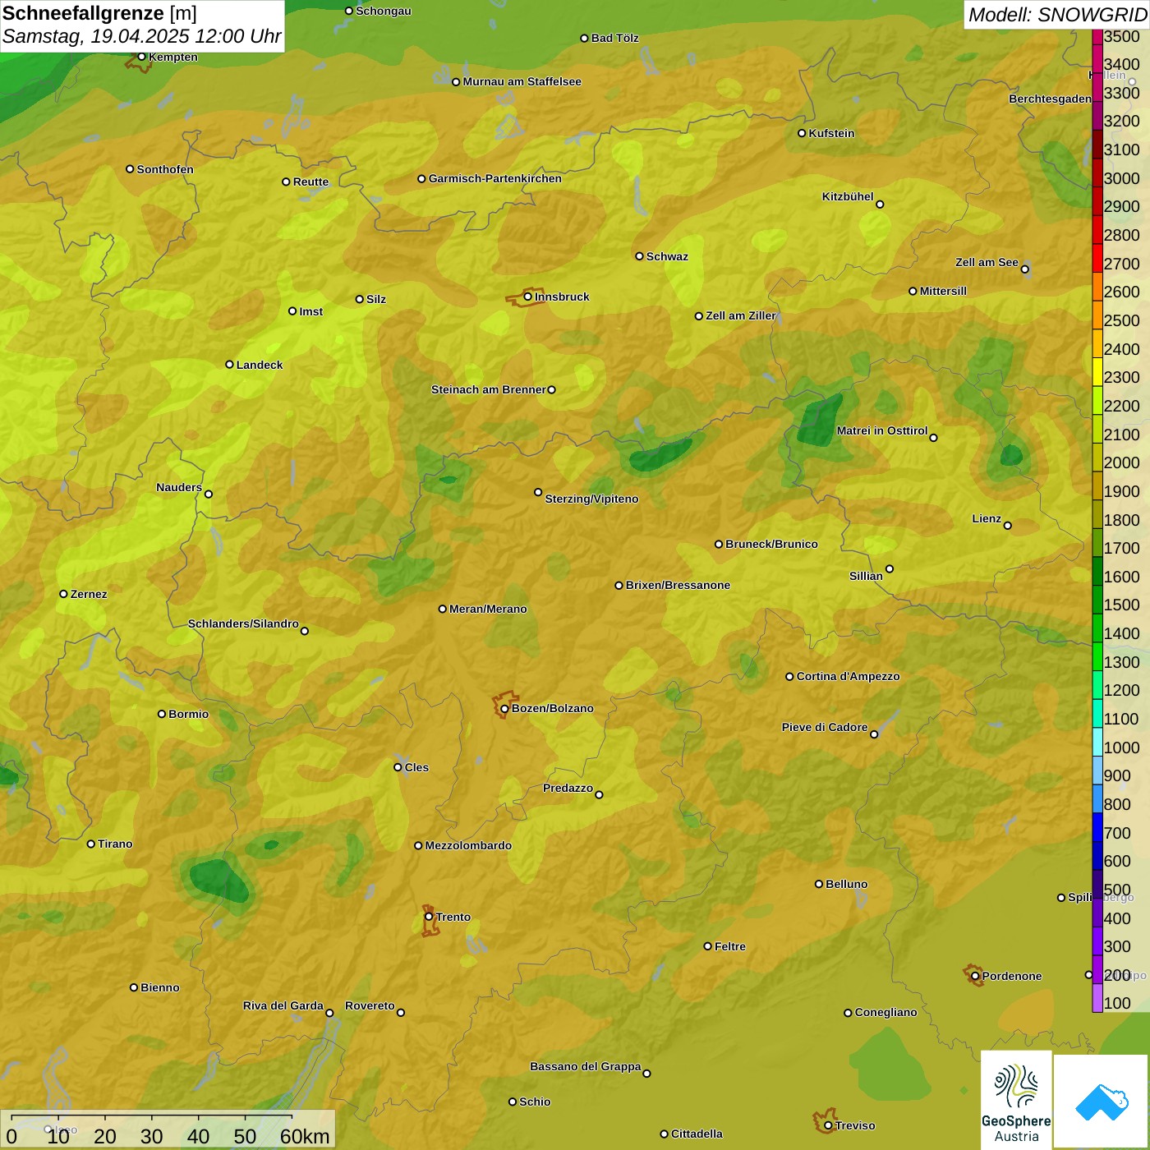1150x1150 pixels.
Task: Select the 'Pieve di Cadore' label
Action: pyautogui.click(x=825, y=727)
